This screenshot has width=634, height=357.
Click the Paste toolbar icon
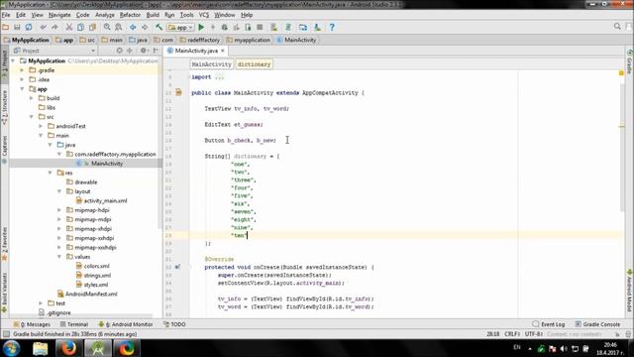[x=92, y=27]
